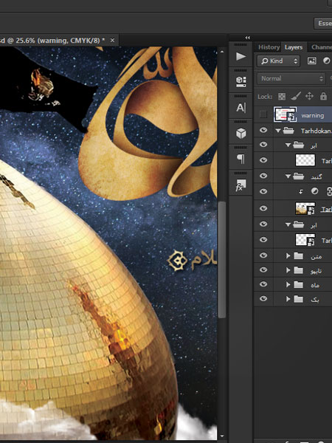Select the warning layer name
This screenshot has width=332, height=443.
click(x=313, y=115)
